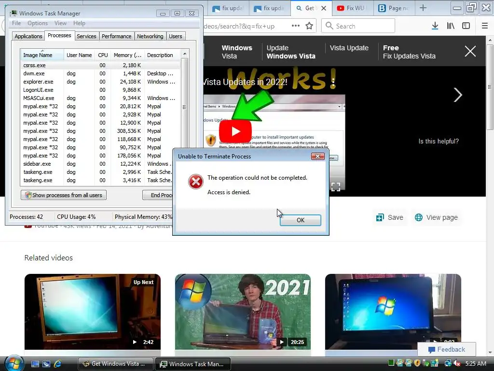The image size is (494, 371).
Task: Select the MSASCui.exe process row
Action: (x=100, y=98)
